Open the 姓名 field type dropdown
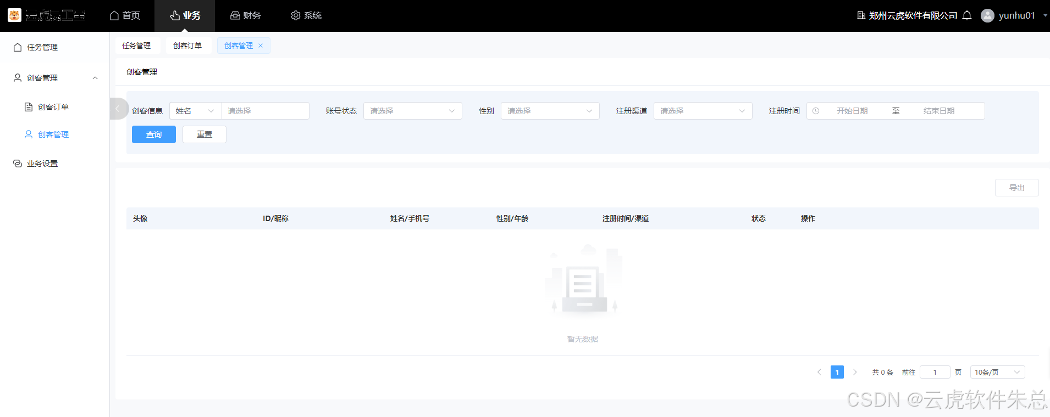Image resolution: width=1050 pixels, height=417 pixels. point(195,111)
